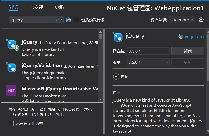Image resolution: width=209 pixels, height=136 pixels.
Task: Click 'This jQuery plugin makes' description text
Action: 45,73
